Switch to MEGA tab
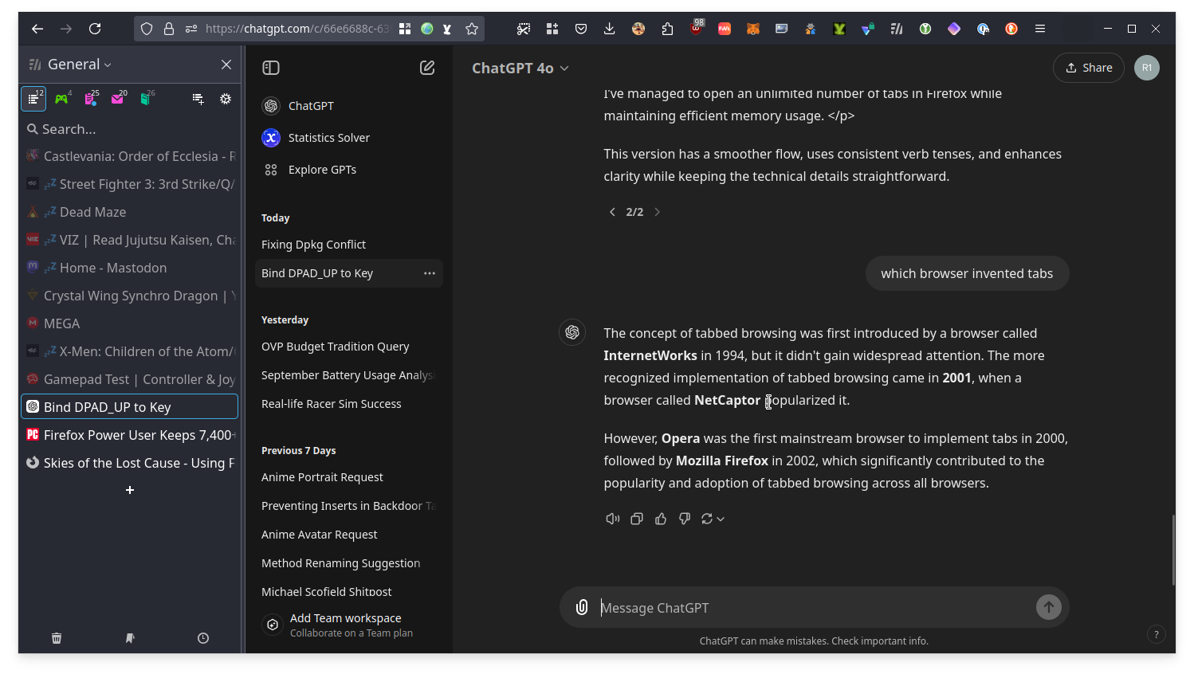 (130, 323)
